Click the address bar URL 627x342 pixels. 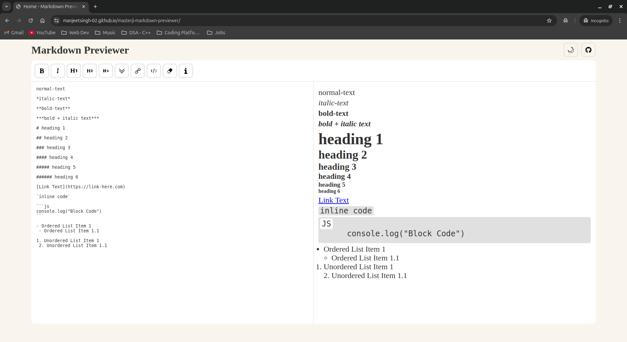pos(121,21)
